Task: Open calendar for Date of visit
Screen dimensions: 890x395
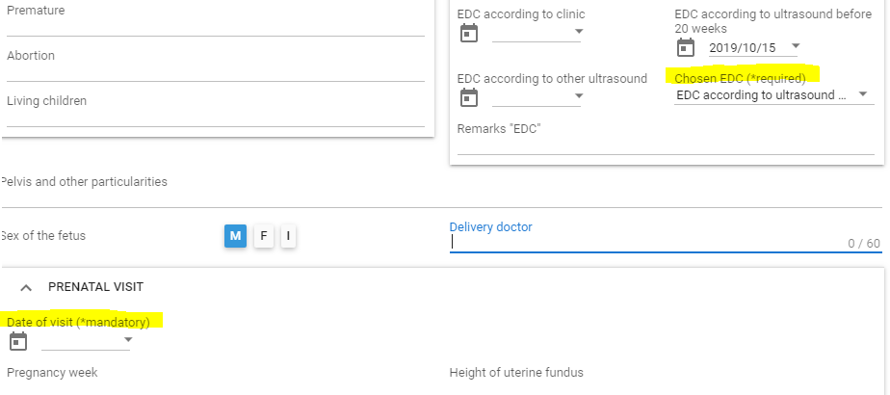Action: coord(18,341)
